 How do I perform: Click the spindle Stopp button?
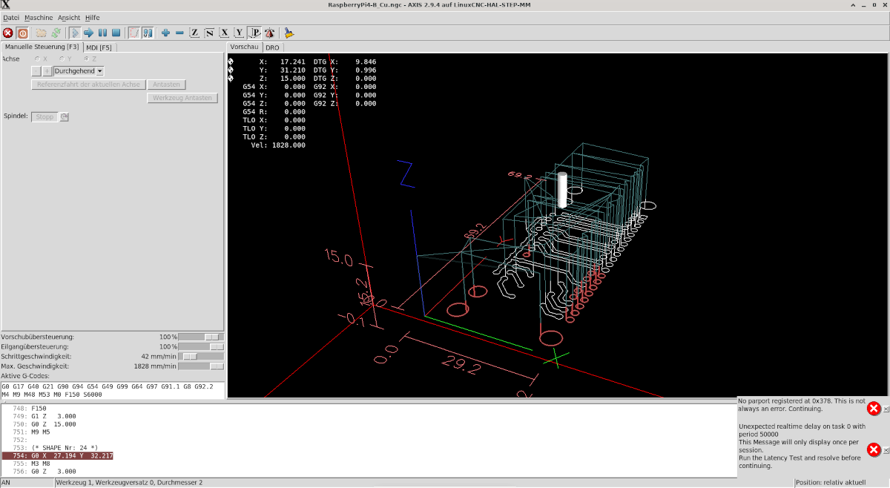(x=44, y=116)
